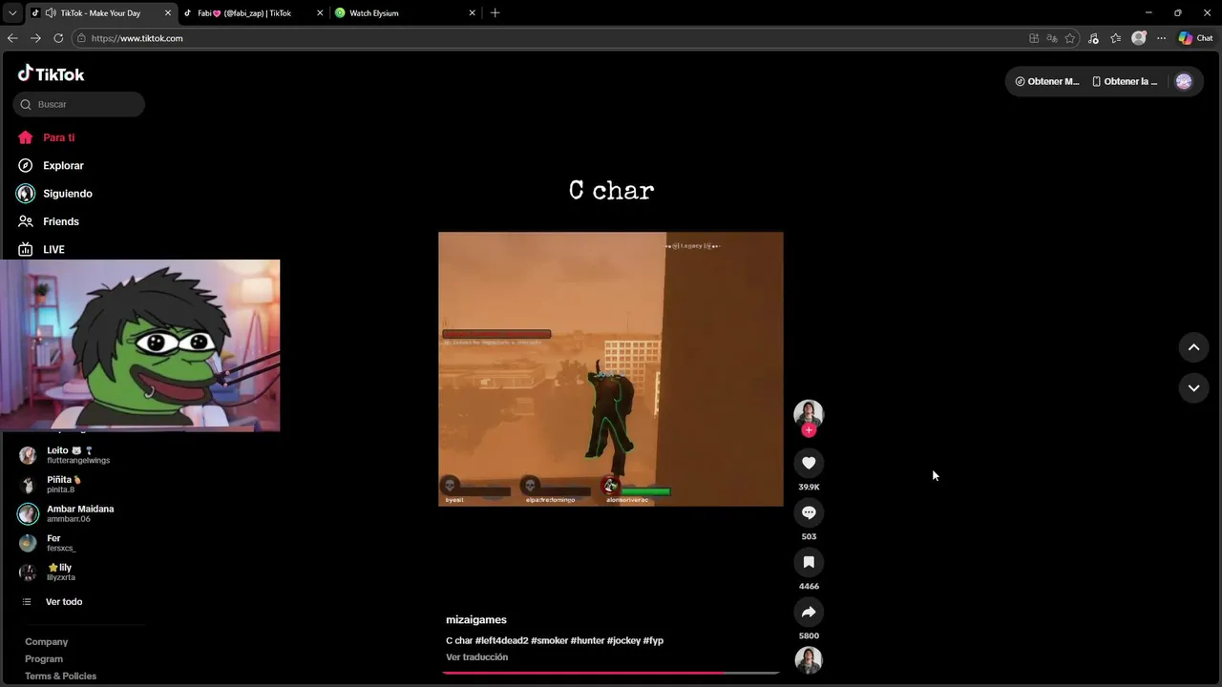Screen dimensions: 1222x687
Task: Open the translate page icon in address bar
Action: [x=1051, y=38]
